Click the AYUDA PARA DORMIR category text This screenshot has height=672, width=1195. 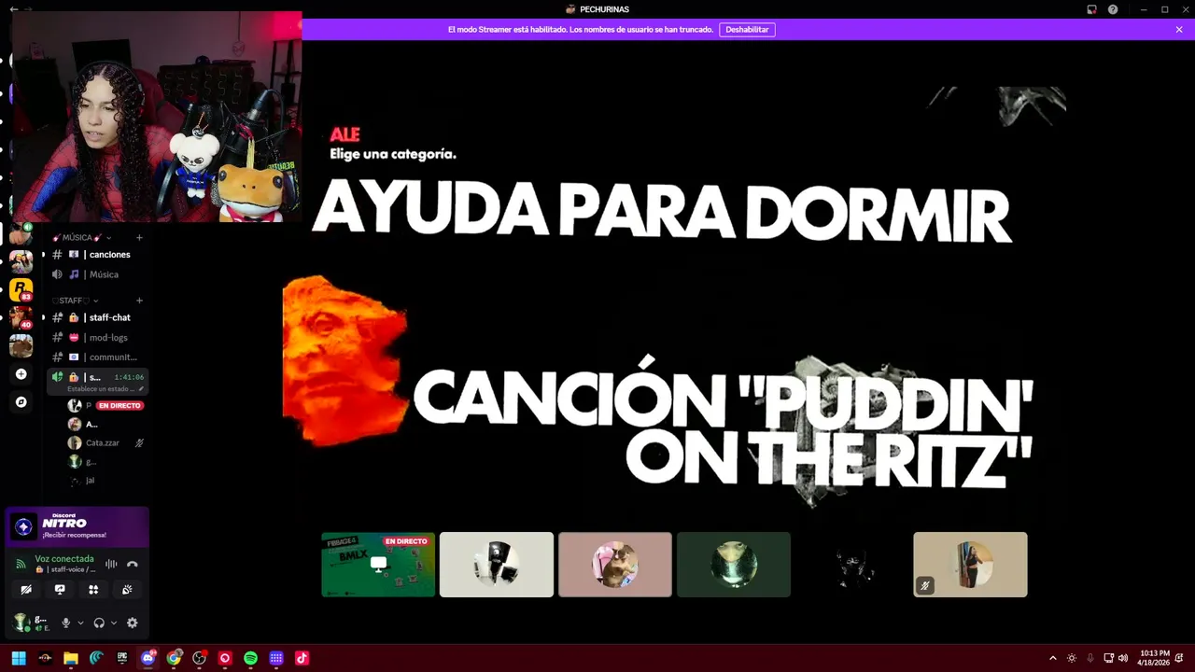click(661, 212)
